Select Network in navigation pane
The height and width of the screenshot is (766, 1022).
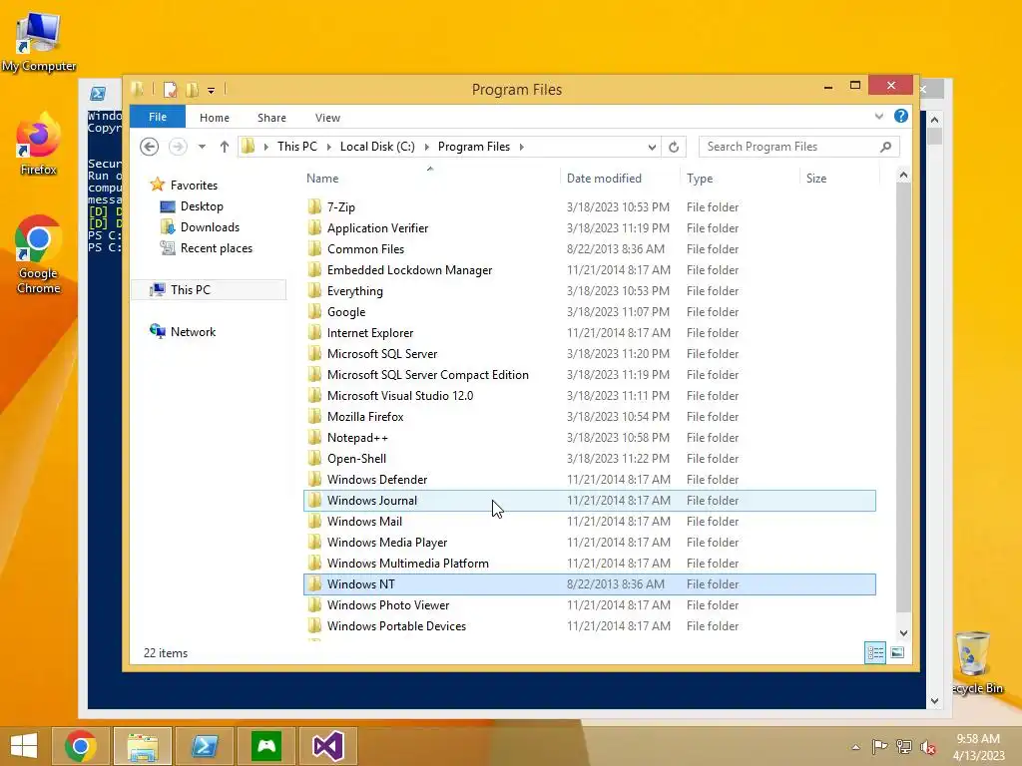pyautogui.click(x=193, y=331)
